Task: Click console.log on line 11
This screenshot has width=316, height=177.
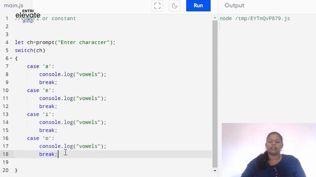Action: click(73, 98)
